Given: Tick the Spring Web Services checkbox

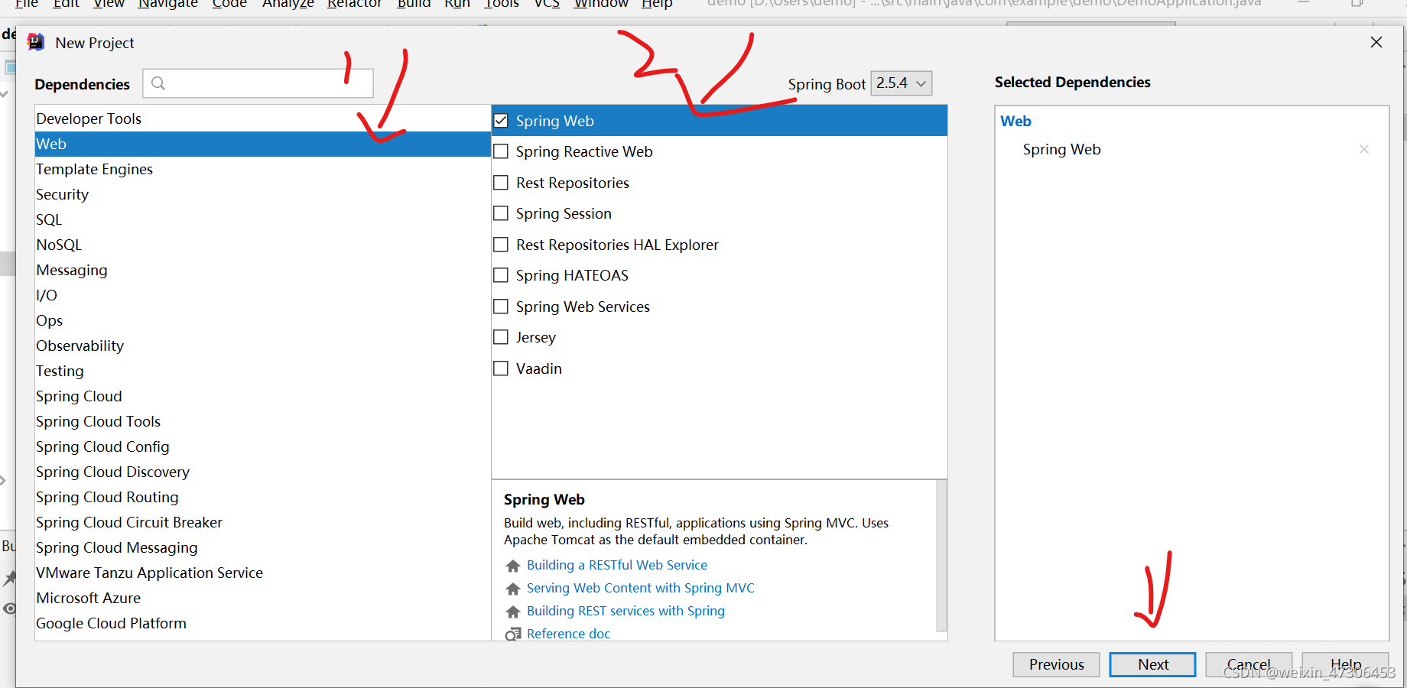Looking at the screenshot, I should (501, 307).
